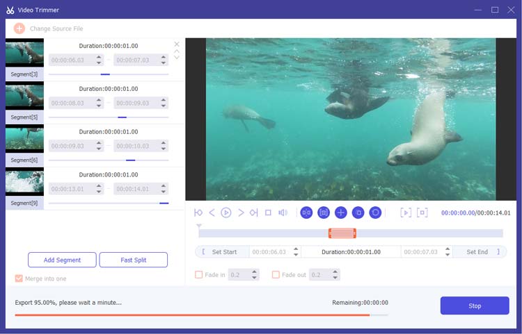
Task: Click the export progress bar
Action: (201, 315)
